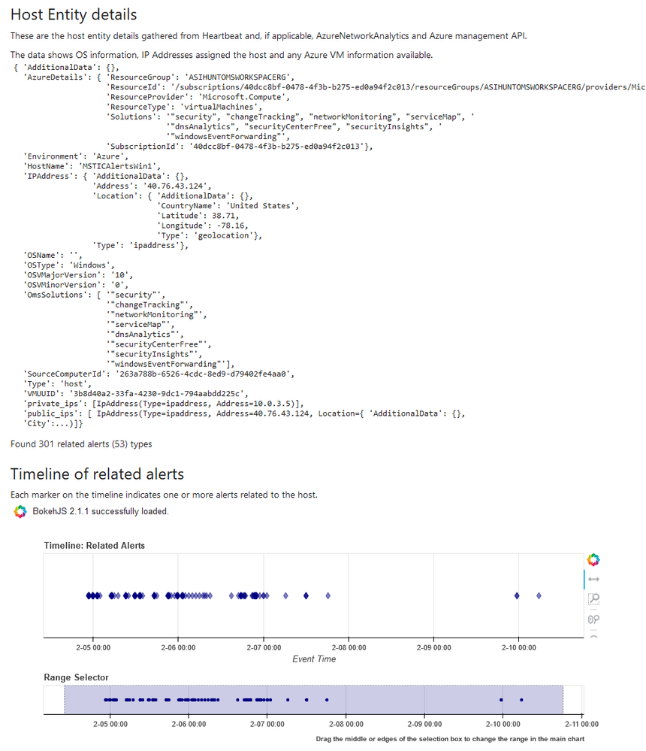Screen dimensions: 646x751
Task: Click the 'private_ips' line with 10.0.3.5
Action: click(164, 404)
